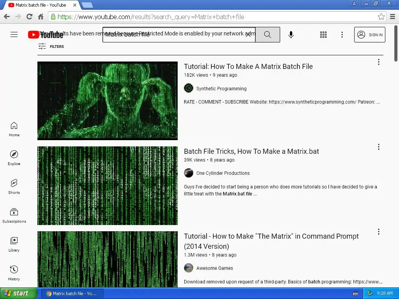The image size is (399, 299).
Task: Open the search FILTERS panel
Action: tap(51, 46)
